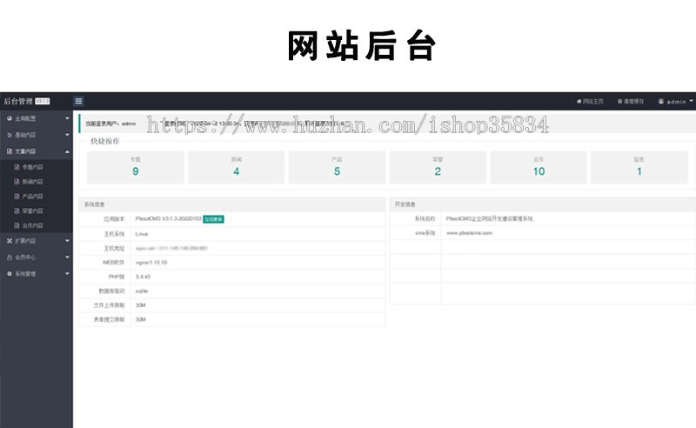Go to 网站主页 link in top bar
Viewport: 696px width, 428px height.
point(590,101)
